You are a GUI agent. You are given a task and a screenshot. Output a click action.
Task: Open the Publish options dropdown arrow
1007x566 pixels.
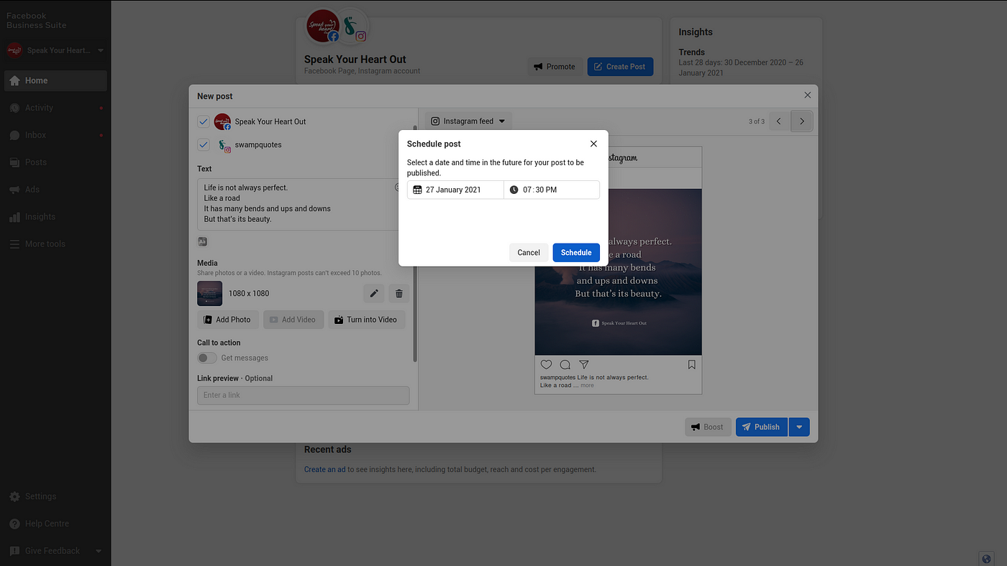click(x=799, y=427)
